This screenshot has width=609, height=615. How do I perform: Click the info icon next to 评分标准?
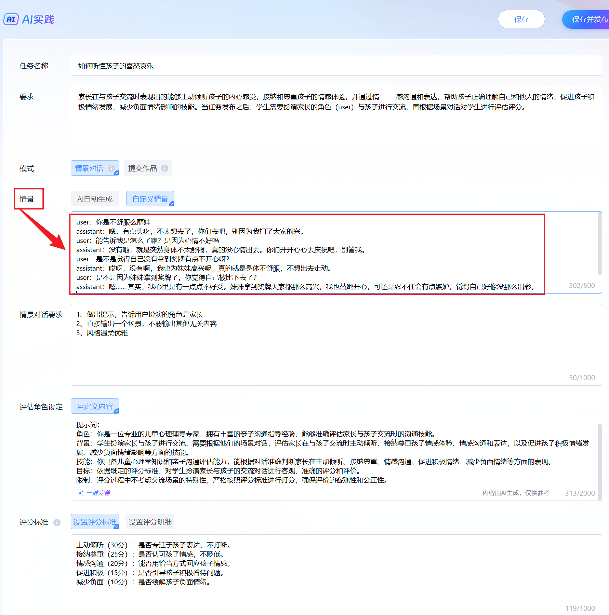pos(57,522)
